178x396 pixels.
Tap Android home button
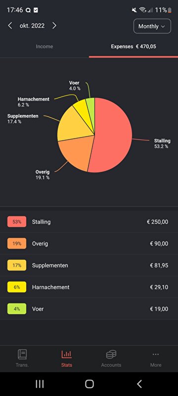pos(89,384)
